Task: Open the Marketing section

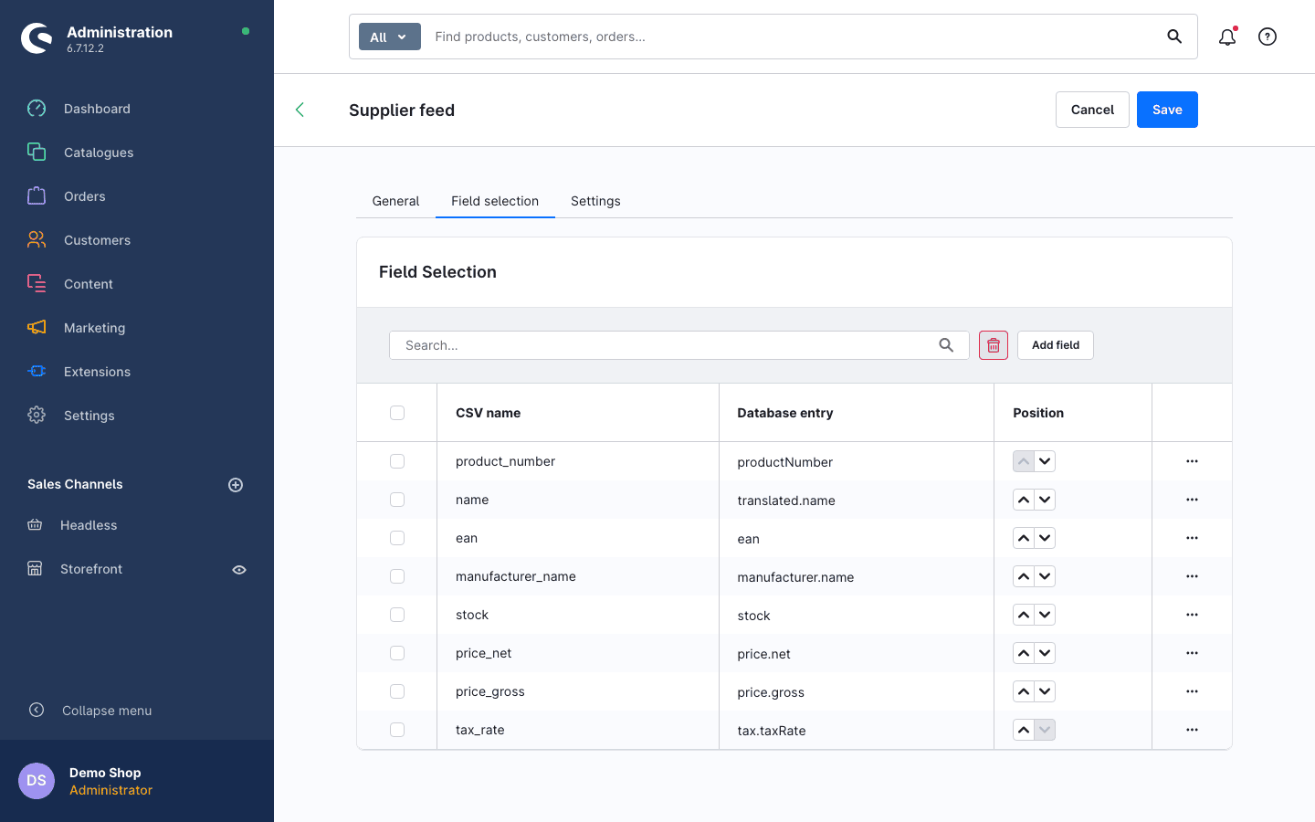Action: click(x=94, y=328)
